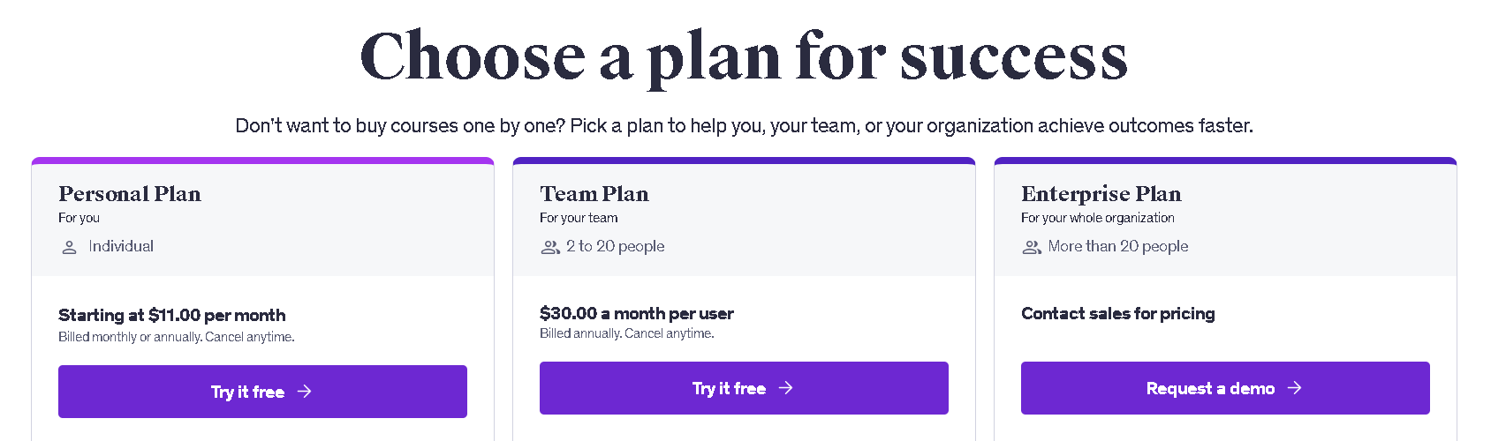Start Personal Plan with Try it free button
The image size is (1491, 441).
tap(262, 392)
